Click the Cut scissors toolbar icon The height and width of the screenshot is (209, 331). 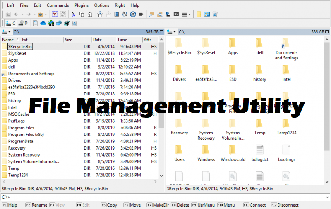coord(73,14)
